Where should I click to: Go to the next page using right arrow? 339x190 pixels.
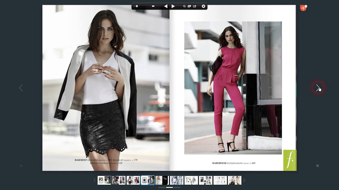tap(318, 88)
